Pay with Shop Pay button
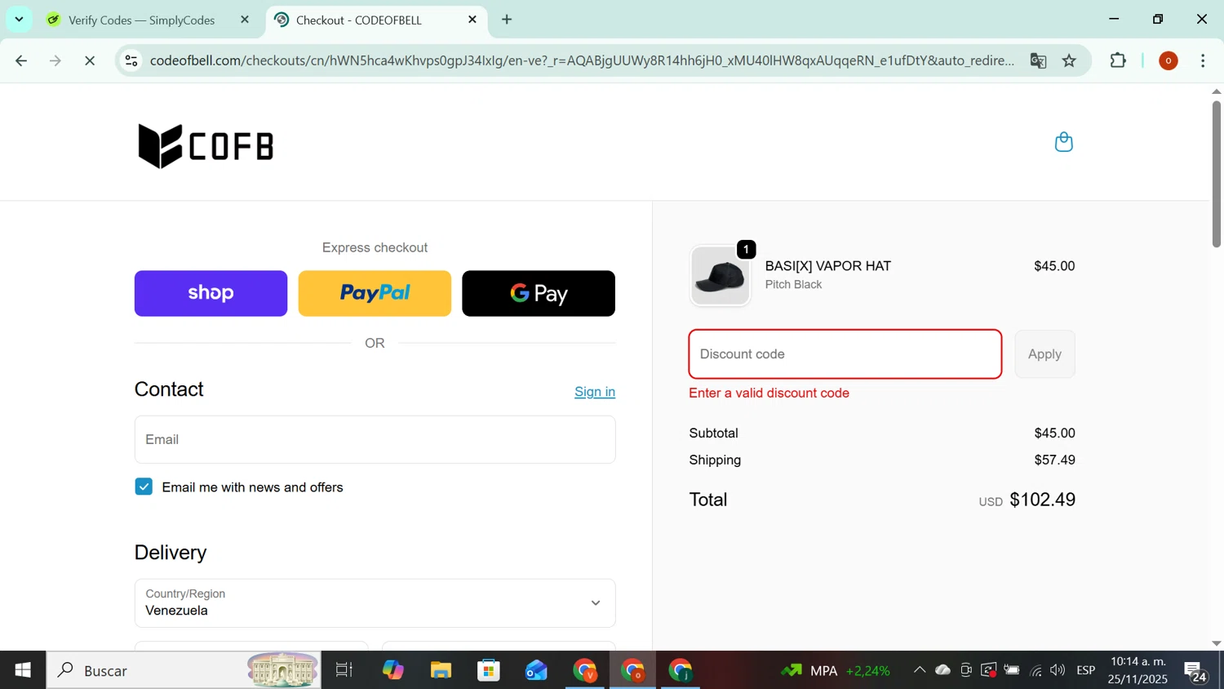The height and width of the screenshot is (689, 1224). pos(211,293)
